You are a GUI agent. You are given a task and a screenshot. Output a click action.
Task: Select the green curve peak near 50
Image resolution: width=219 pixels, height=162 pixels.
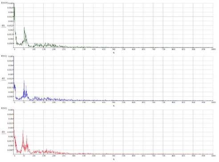coord(24,28)
